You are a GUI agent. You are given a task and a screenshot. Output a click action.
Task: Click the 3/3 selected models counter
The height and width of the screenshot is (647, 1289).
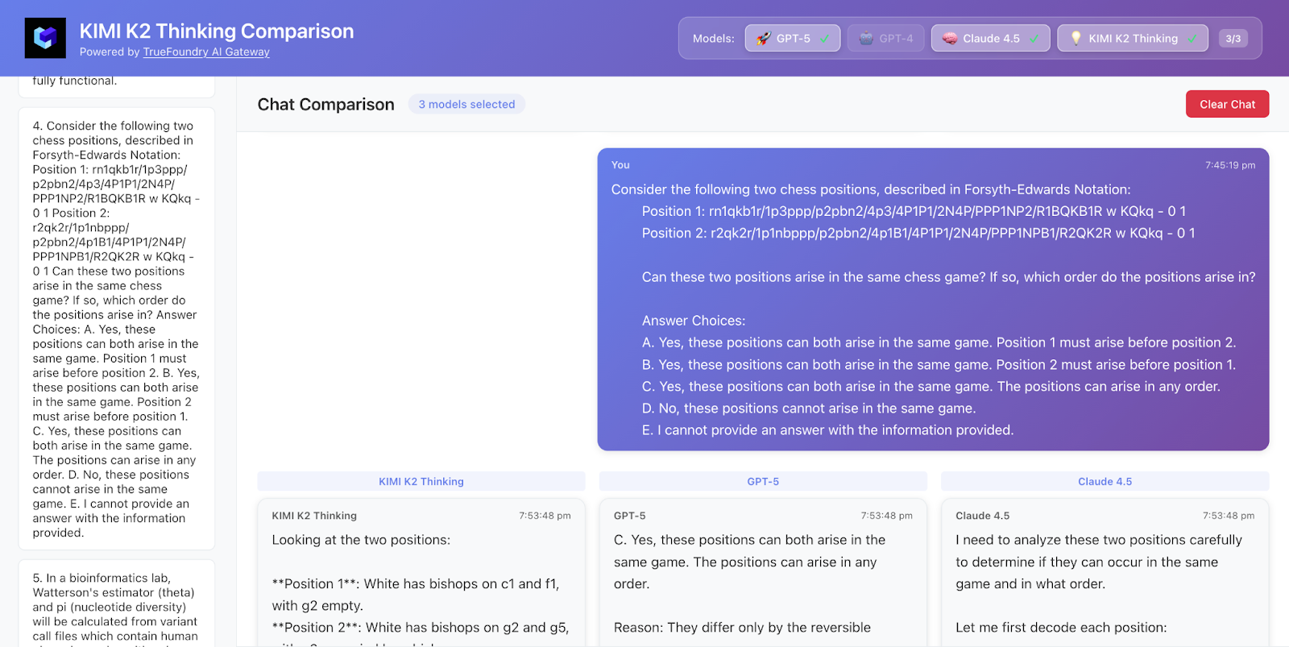tap(1233, 39)
